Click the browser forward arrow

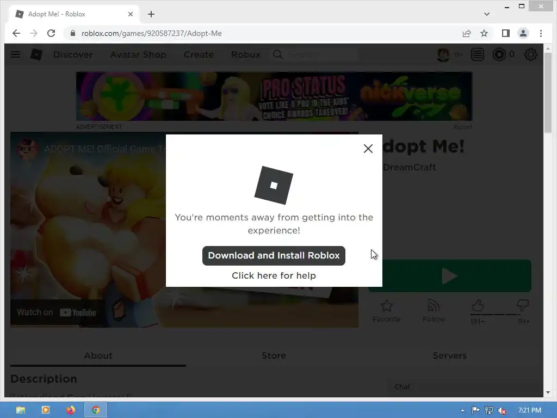[34, 33]
